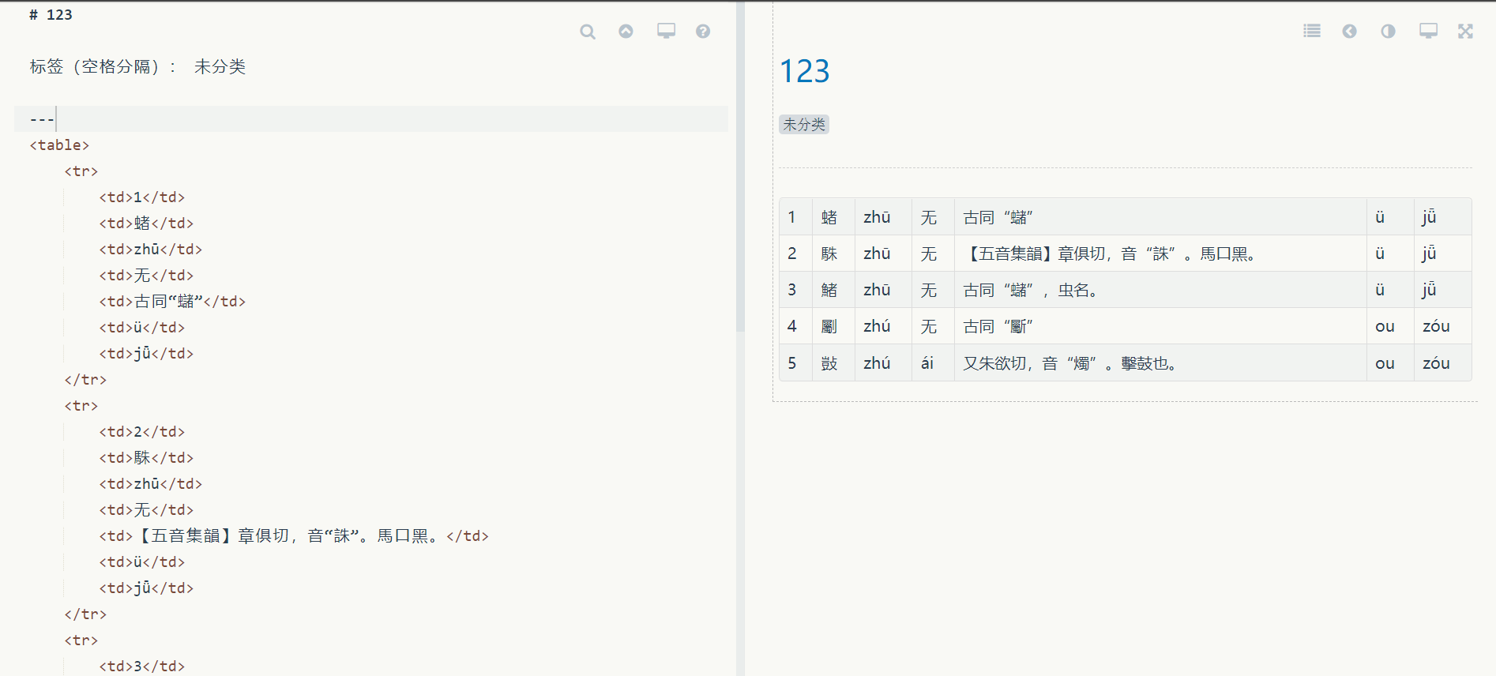Screen dimensions: 1496x676
Task: Click the <td>2</td> code line
Action: point(141,432)
